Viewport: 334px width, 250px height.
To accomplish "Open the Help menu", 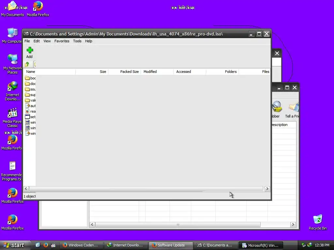I will [89, 41].
